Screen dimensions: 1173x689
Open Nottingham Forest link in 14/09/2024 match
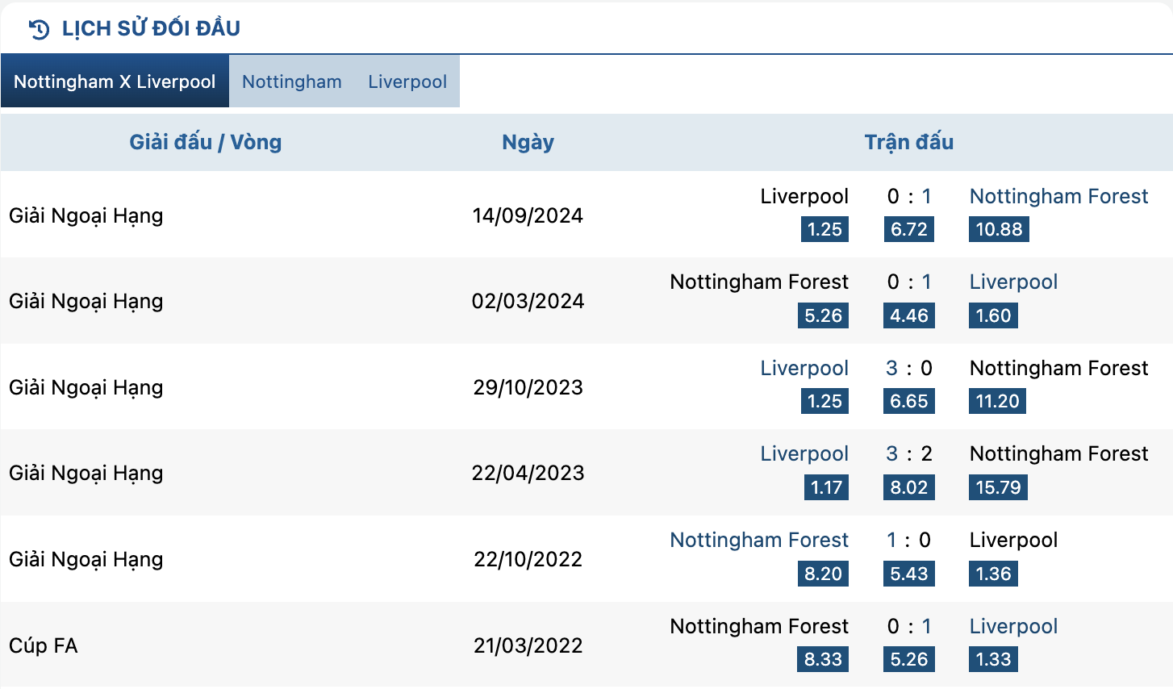1058,196
